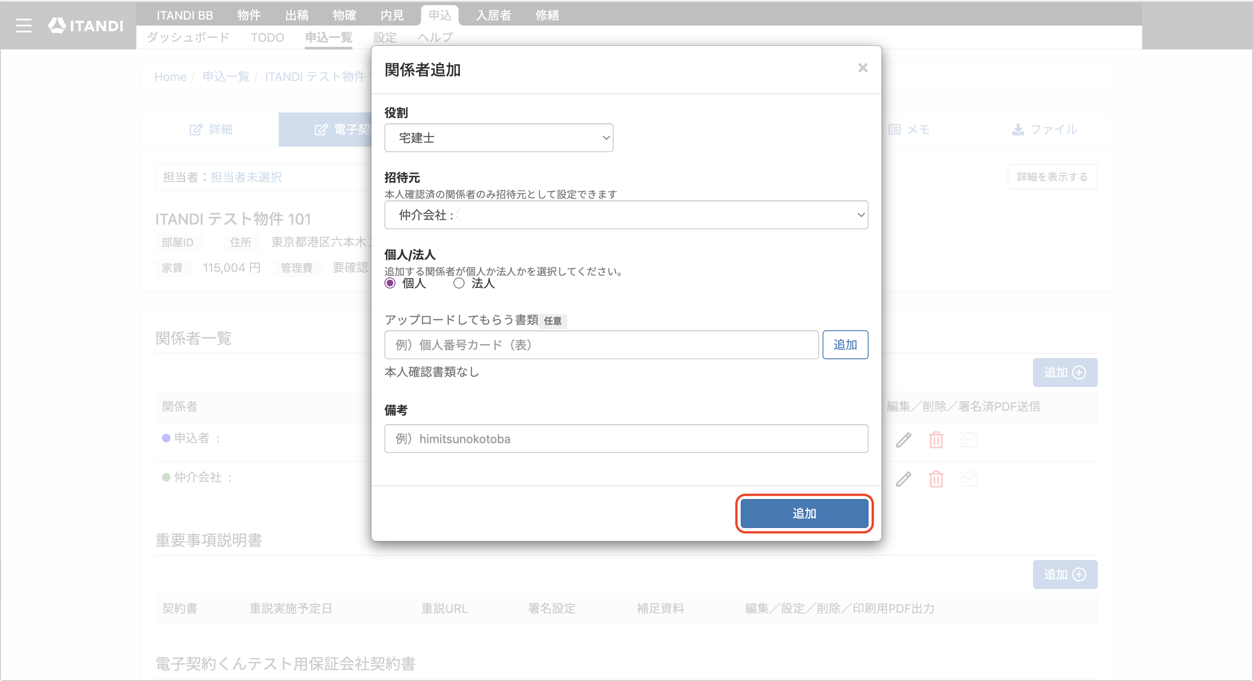The height and width of the screenshot is (681, 1253).
Task: Click the 重説URL column header
Action: point(444,608)
